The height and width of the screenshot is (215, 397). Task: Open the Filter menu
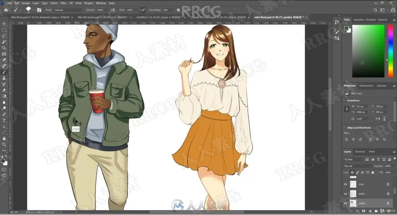click(63, 3)
